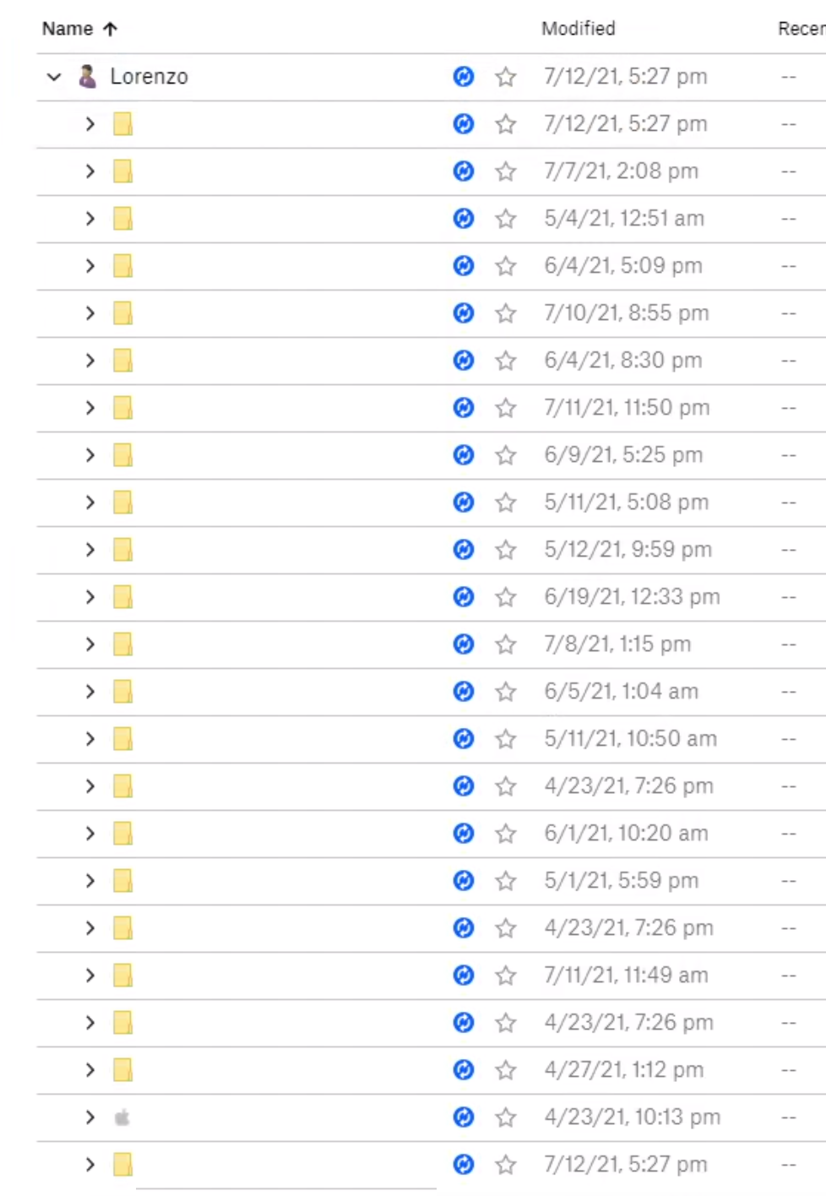Star the Lorenzo folder
Image resolution: width=826 pixels, height=1196 pixels.
pos(505,76)
